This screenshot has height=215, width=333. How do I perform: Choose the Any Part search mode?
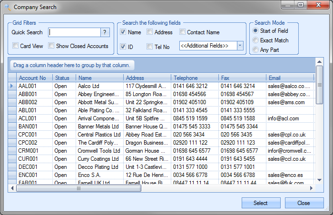pyautogui.click(x=255, y=50)
